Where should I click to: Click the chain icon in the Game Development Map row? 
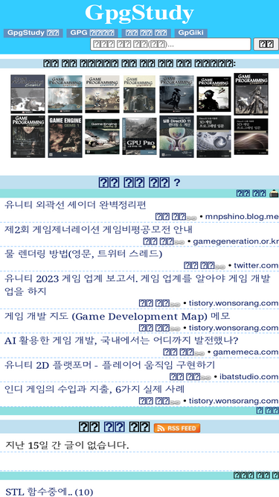[176, 329]
